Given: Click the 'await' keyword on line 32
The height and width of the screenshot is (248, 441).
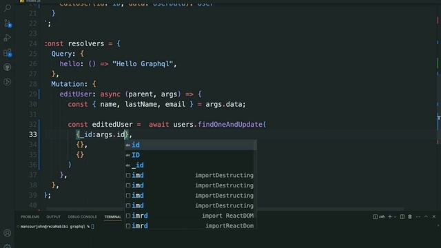Looking at the screenshot, I should [x=159, y=124].
